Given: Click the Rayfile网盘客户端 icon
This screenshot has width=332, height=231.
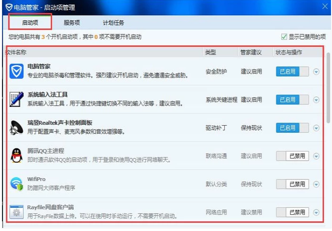Looking at the screenshot, I should click(17, 212).
